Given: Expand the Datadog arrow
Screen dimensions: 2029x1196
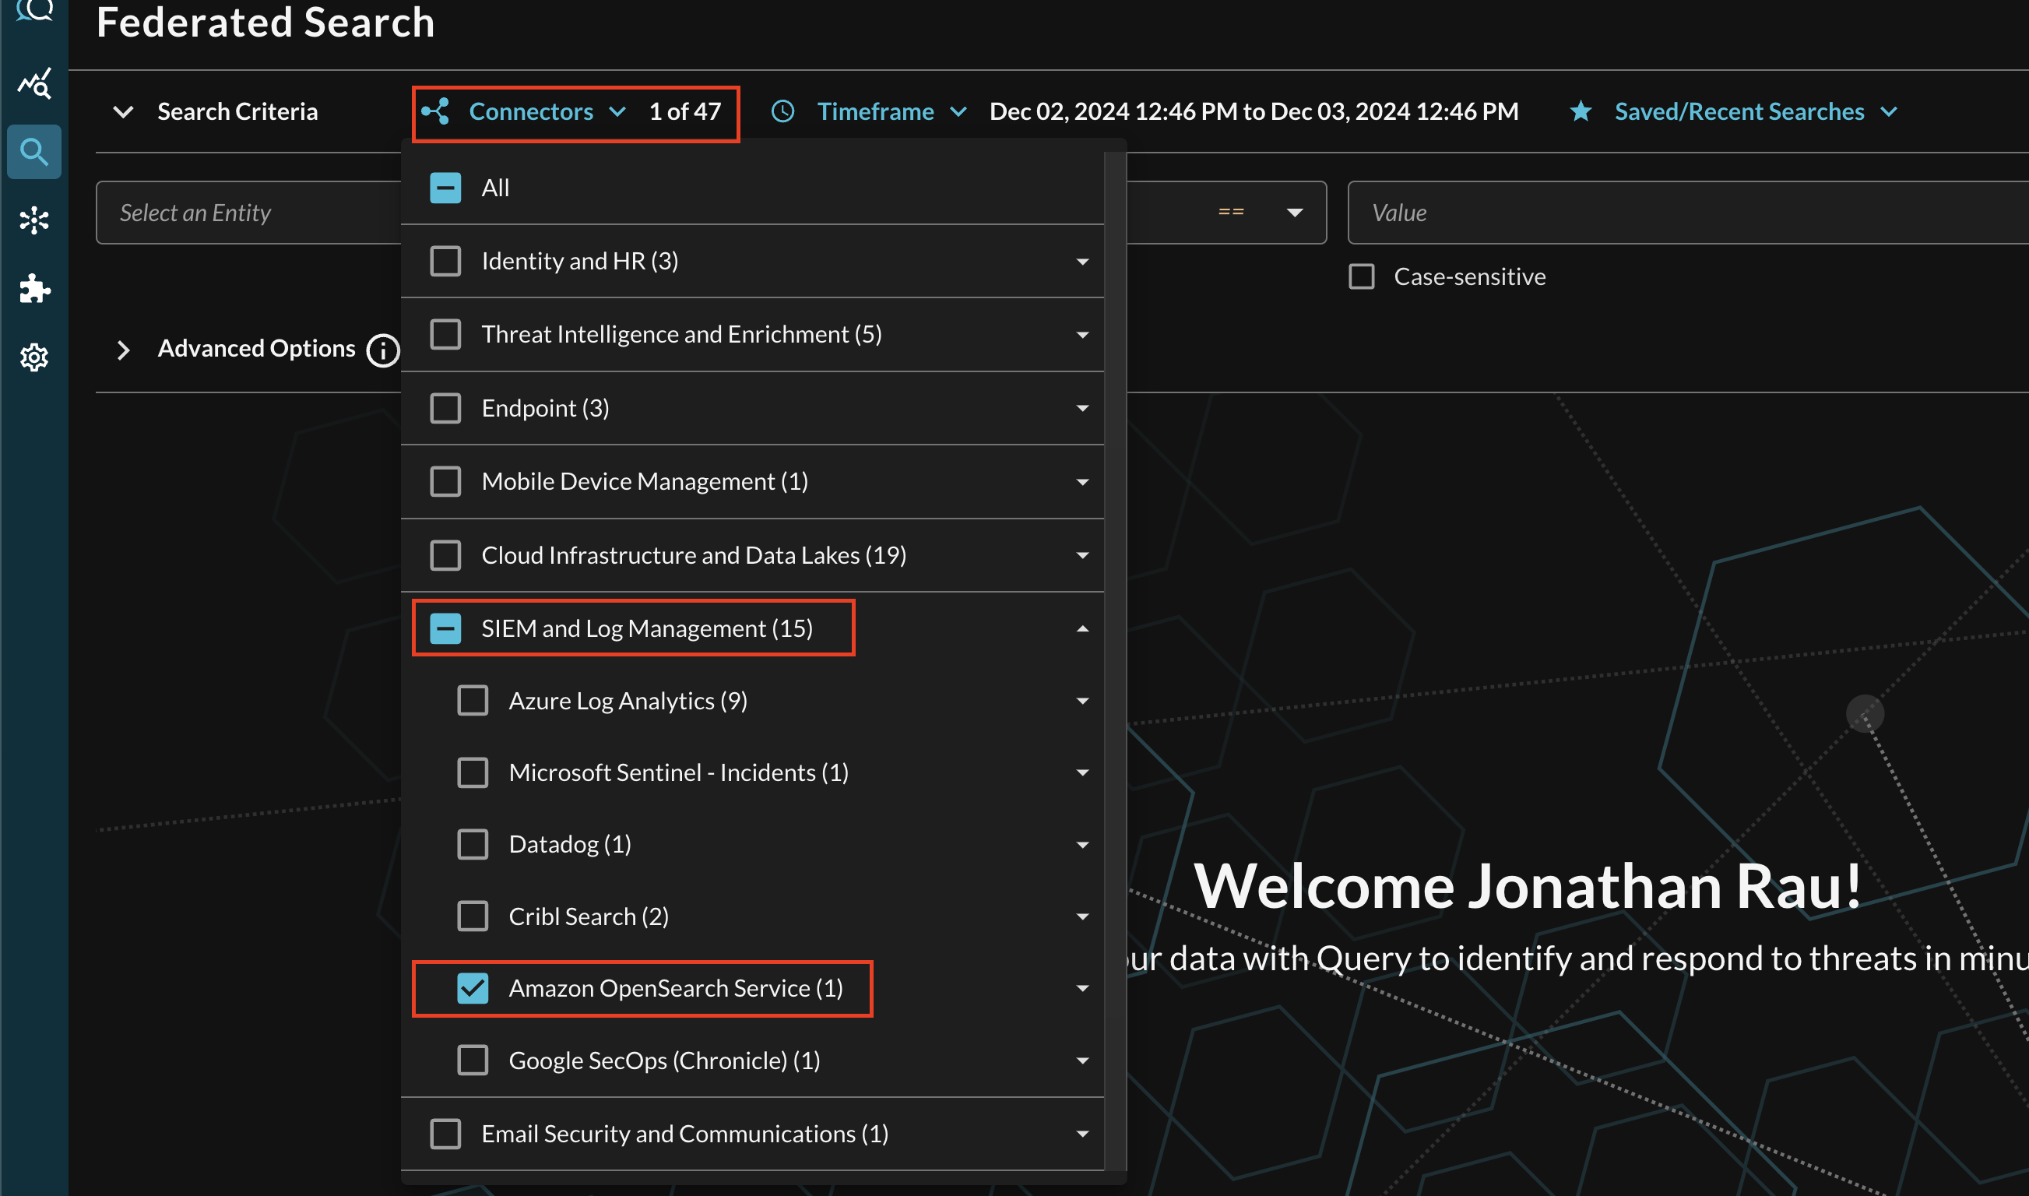Looking at the screenshot, I should pos(1083,845).
